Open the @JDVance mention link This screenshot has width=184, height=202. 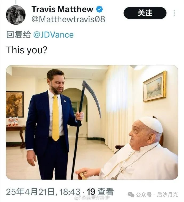point(53,35)
